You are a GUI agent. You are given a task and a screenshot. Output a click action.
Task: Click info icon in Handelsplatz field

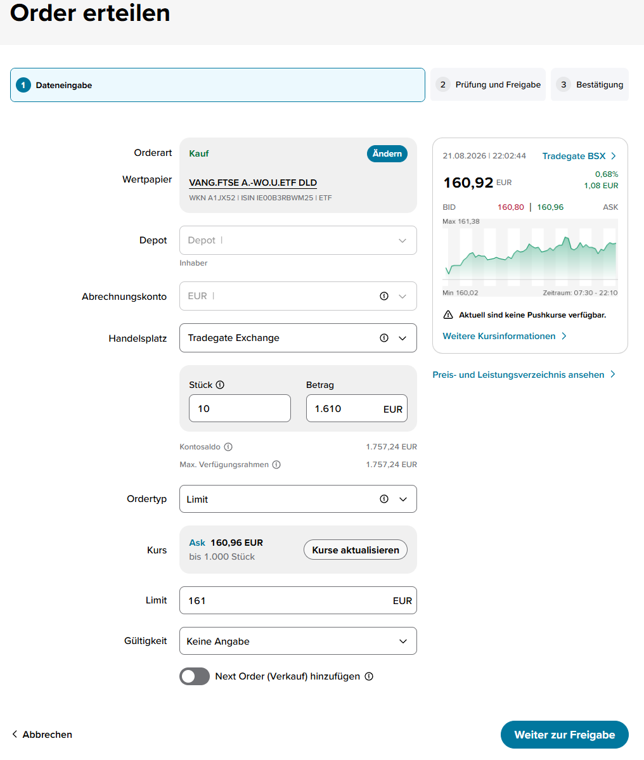pos(383,338)
